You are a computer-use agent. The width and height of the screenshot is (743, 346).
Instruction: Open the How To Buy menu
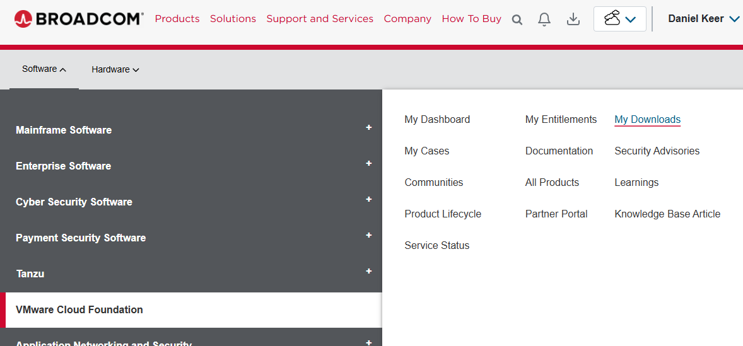pyautogui.click(x=472, y=19)
